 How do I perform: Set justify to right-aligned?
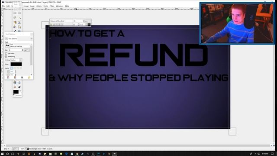[x=15, y=68]
